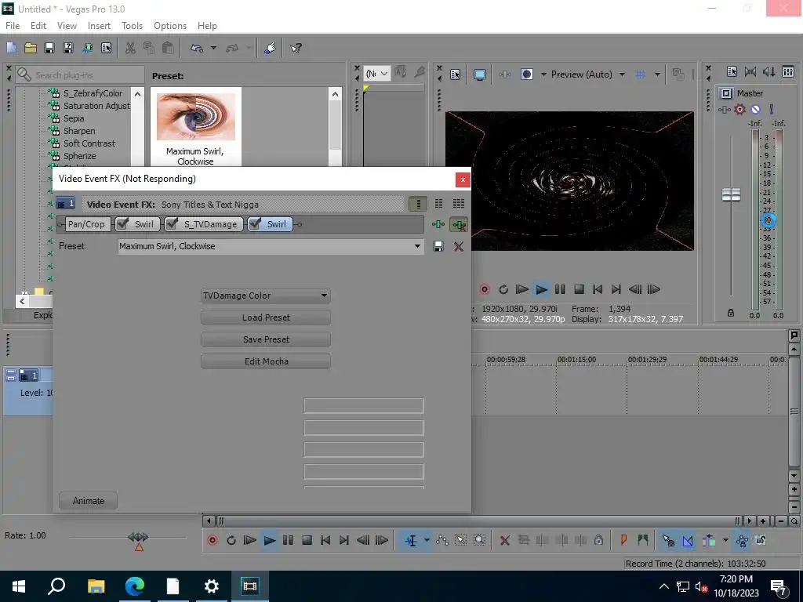The width and height of the screenshot is (803, 602).
Task: Toggle Enable Snapping in the bottom toolbar
Action: click(668, 540)
